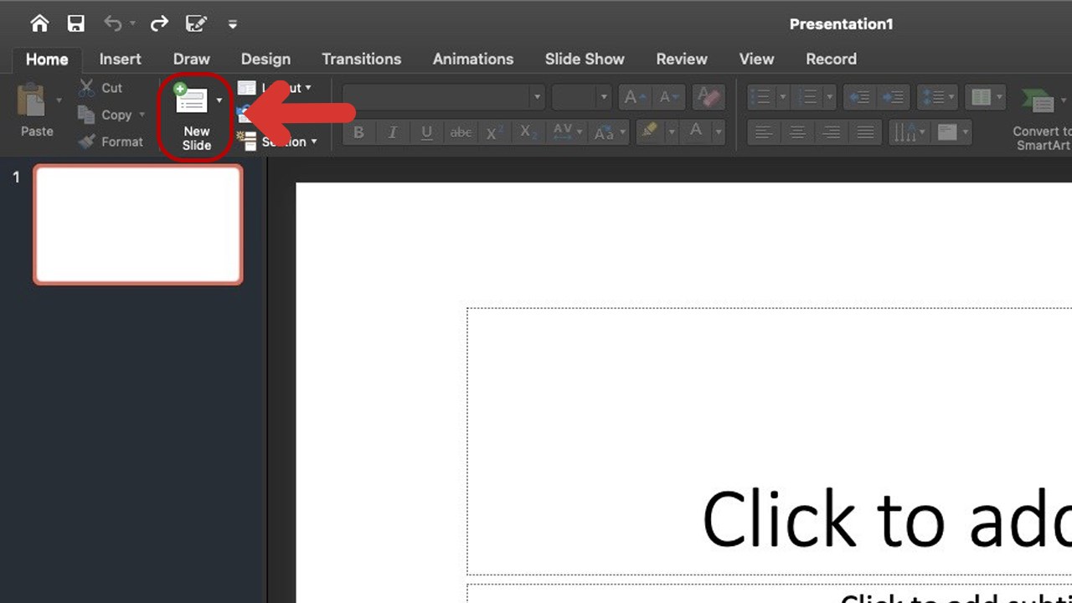Select the Review tab
This screenshot has height=603, width=1072.
[x=682, y=59]
